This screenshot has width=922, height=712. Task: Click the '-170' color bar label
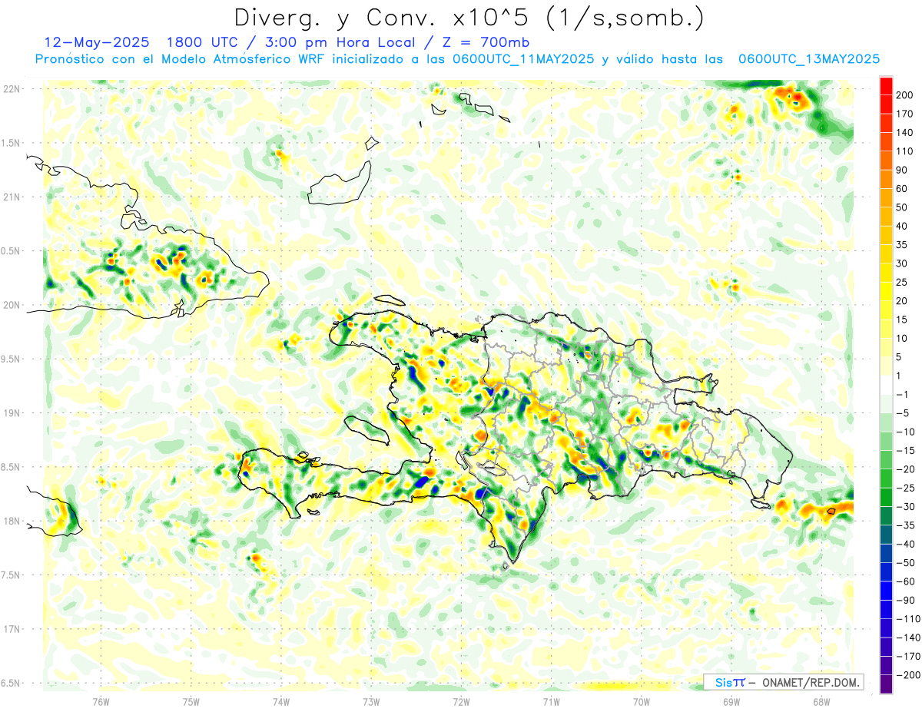(907, 657)
